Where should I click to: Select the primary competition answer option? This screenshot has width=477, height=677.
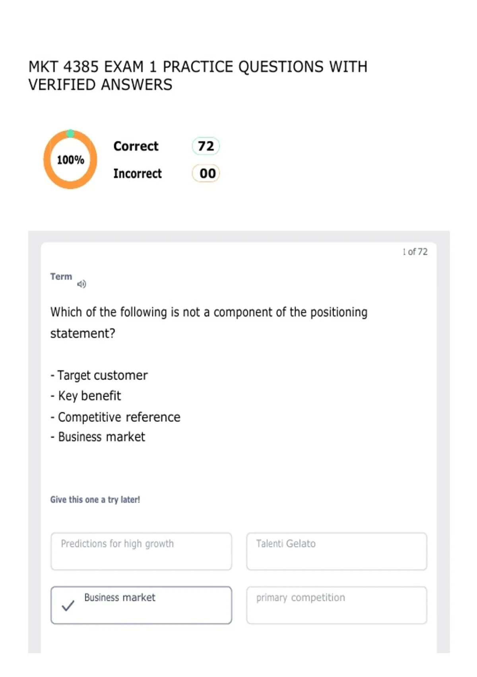coord(337,605)
